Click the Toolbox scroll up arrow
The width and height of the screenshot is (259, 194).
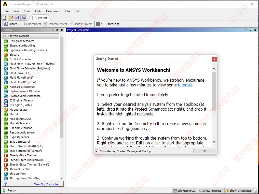tap(62, 35)
